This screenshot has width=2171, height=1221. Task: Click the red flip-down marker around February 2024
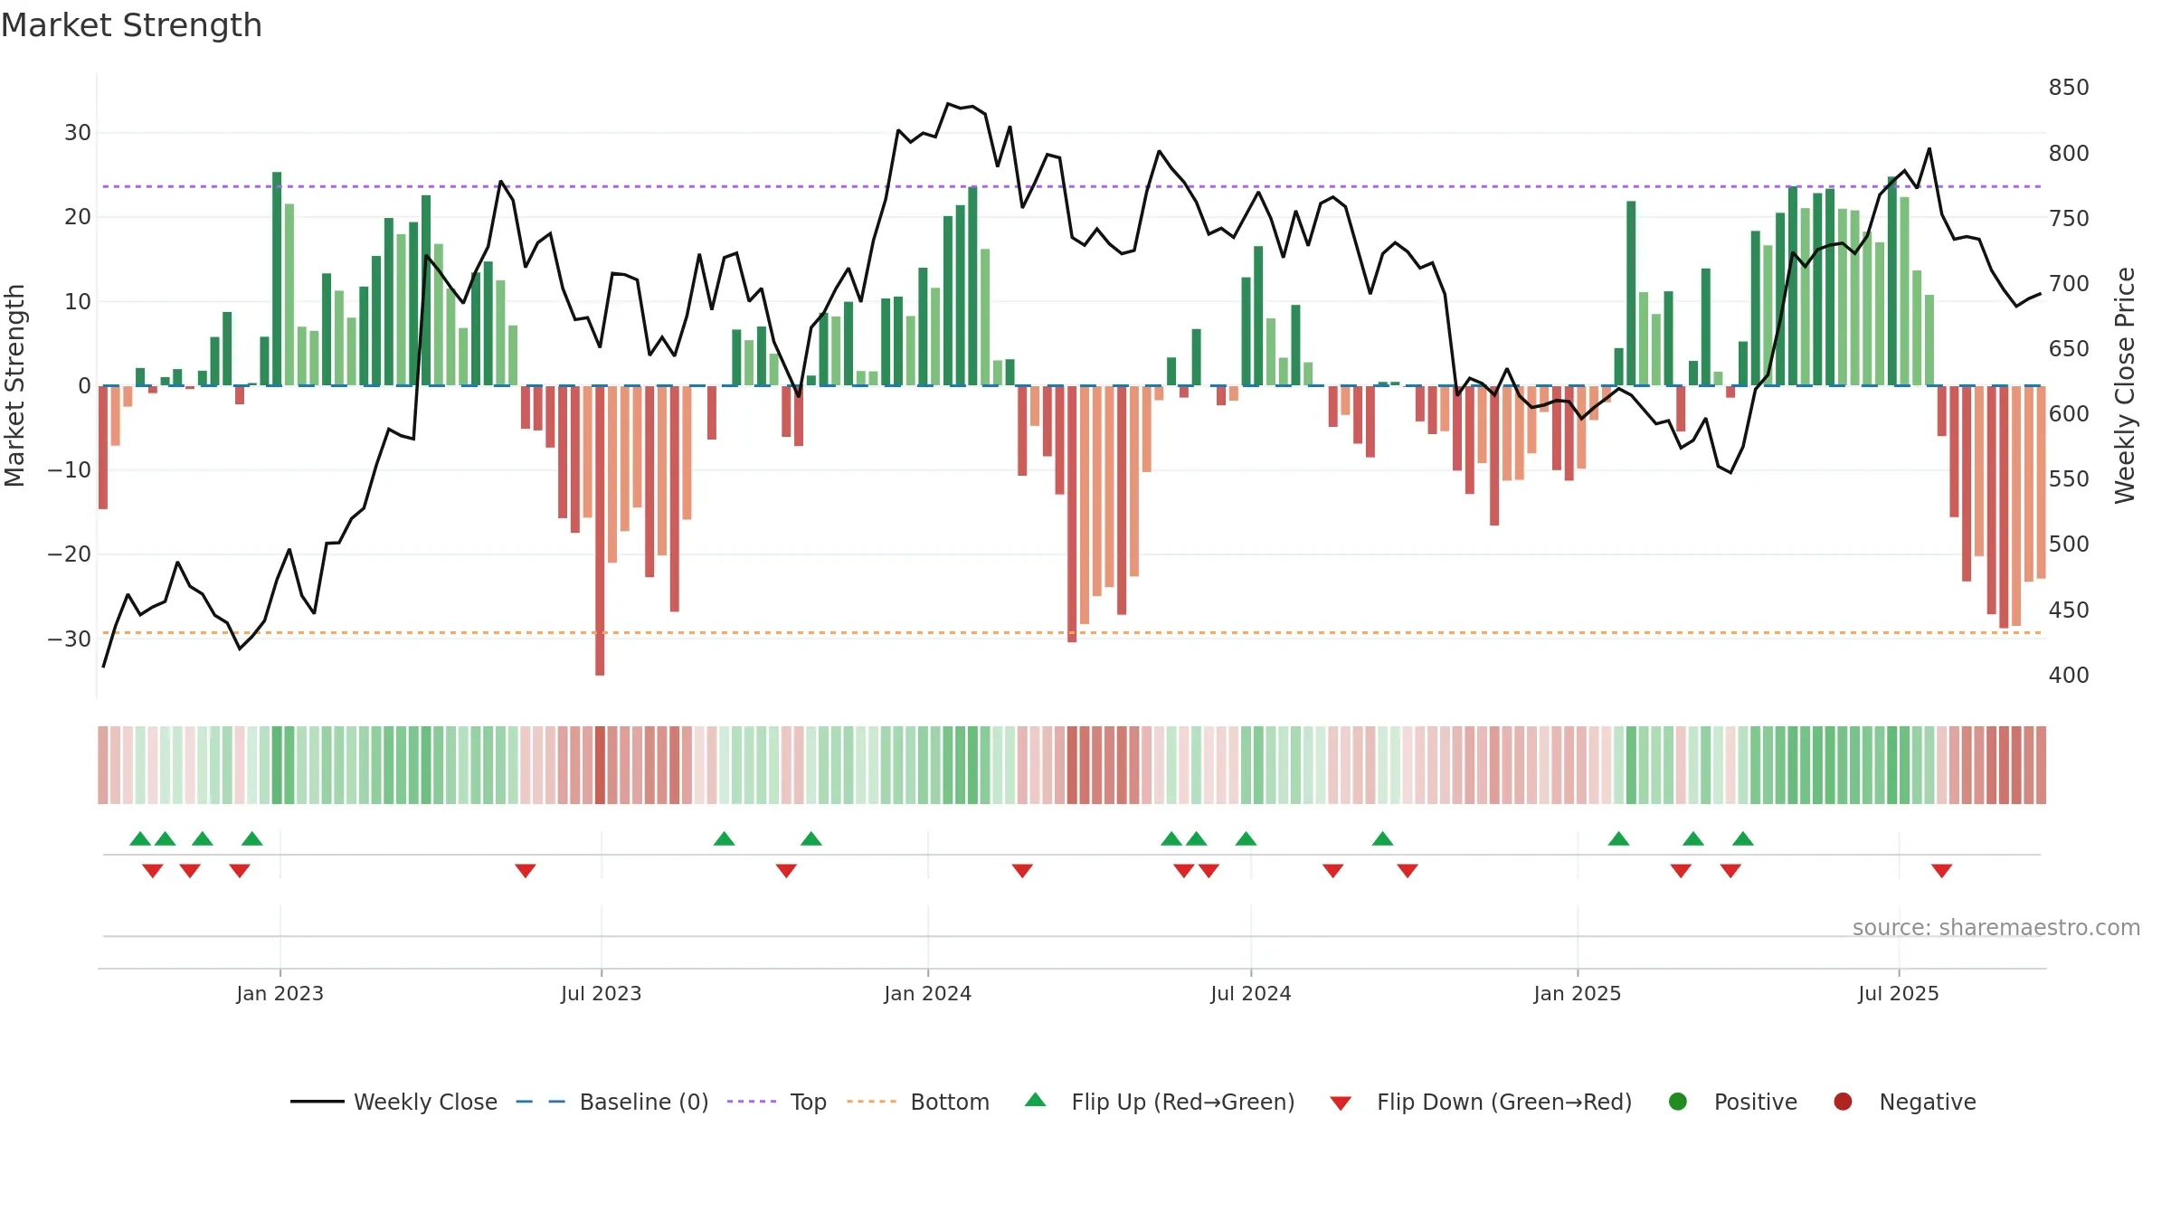coord(1022,871)
